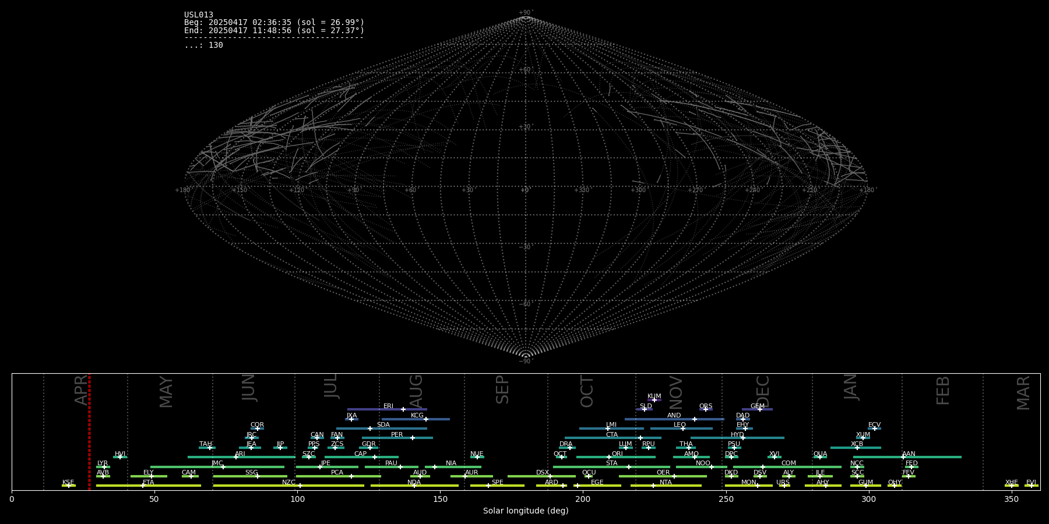Image resolution: width=1049 pixels, height=524 pixels.
Task: Click the red dashed current-date marker line
Action: point(89,431)
